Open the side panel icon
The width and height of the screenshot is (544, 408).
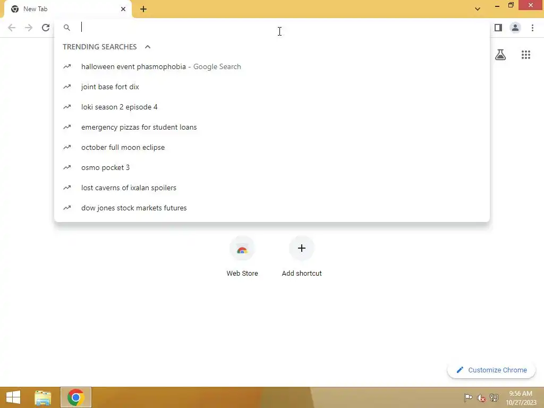point(498,28)
